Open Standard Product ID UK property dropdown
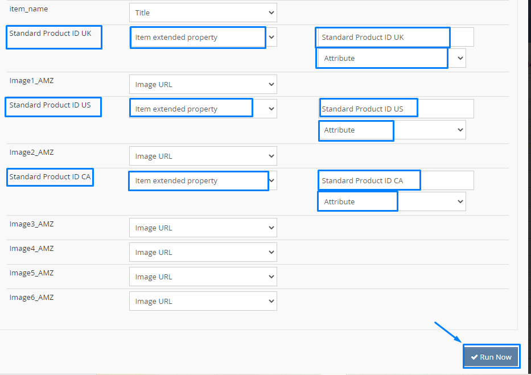 point(203,38)
